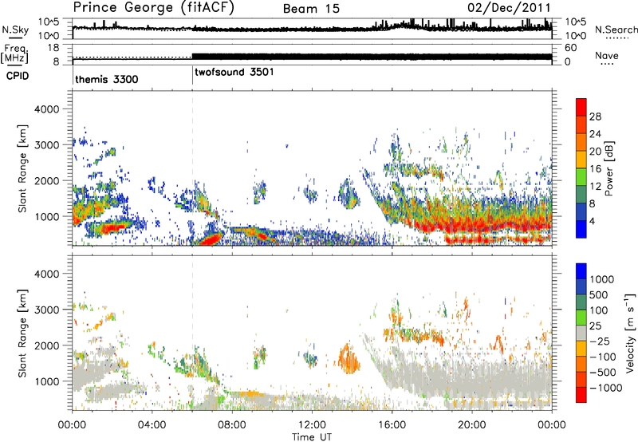
Task: Click the "-1000" Velocity colorbar tick value
Action: [x=606, y=388]
